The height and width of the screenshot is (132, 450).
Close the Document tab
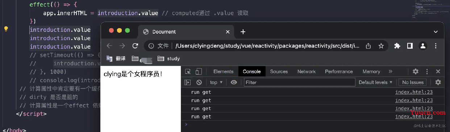[x=228, y=32]
